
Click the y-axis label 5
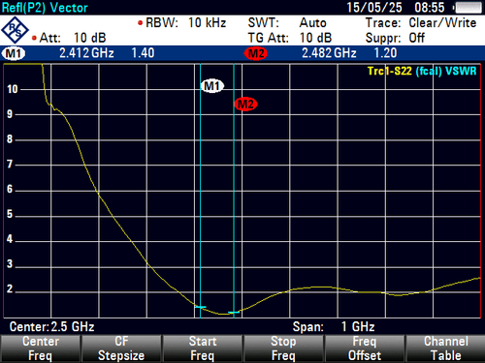click(10, 214)
